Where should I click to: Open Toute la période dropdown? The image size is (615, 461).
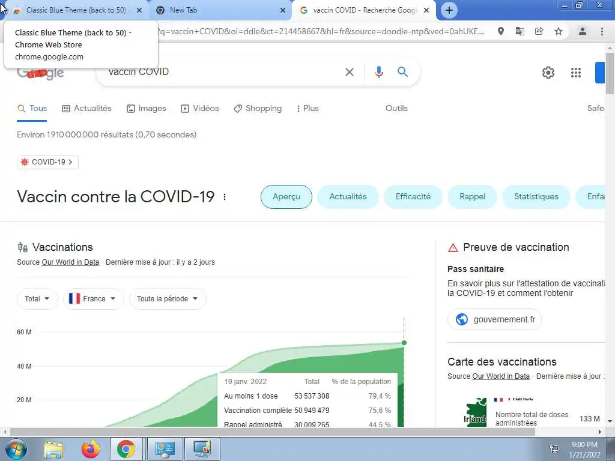coord(168,299)
